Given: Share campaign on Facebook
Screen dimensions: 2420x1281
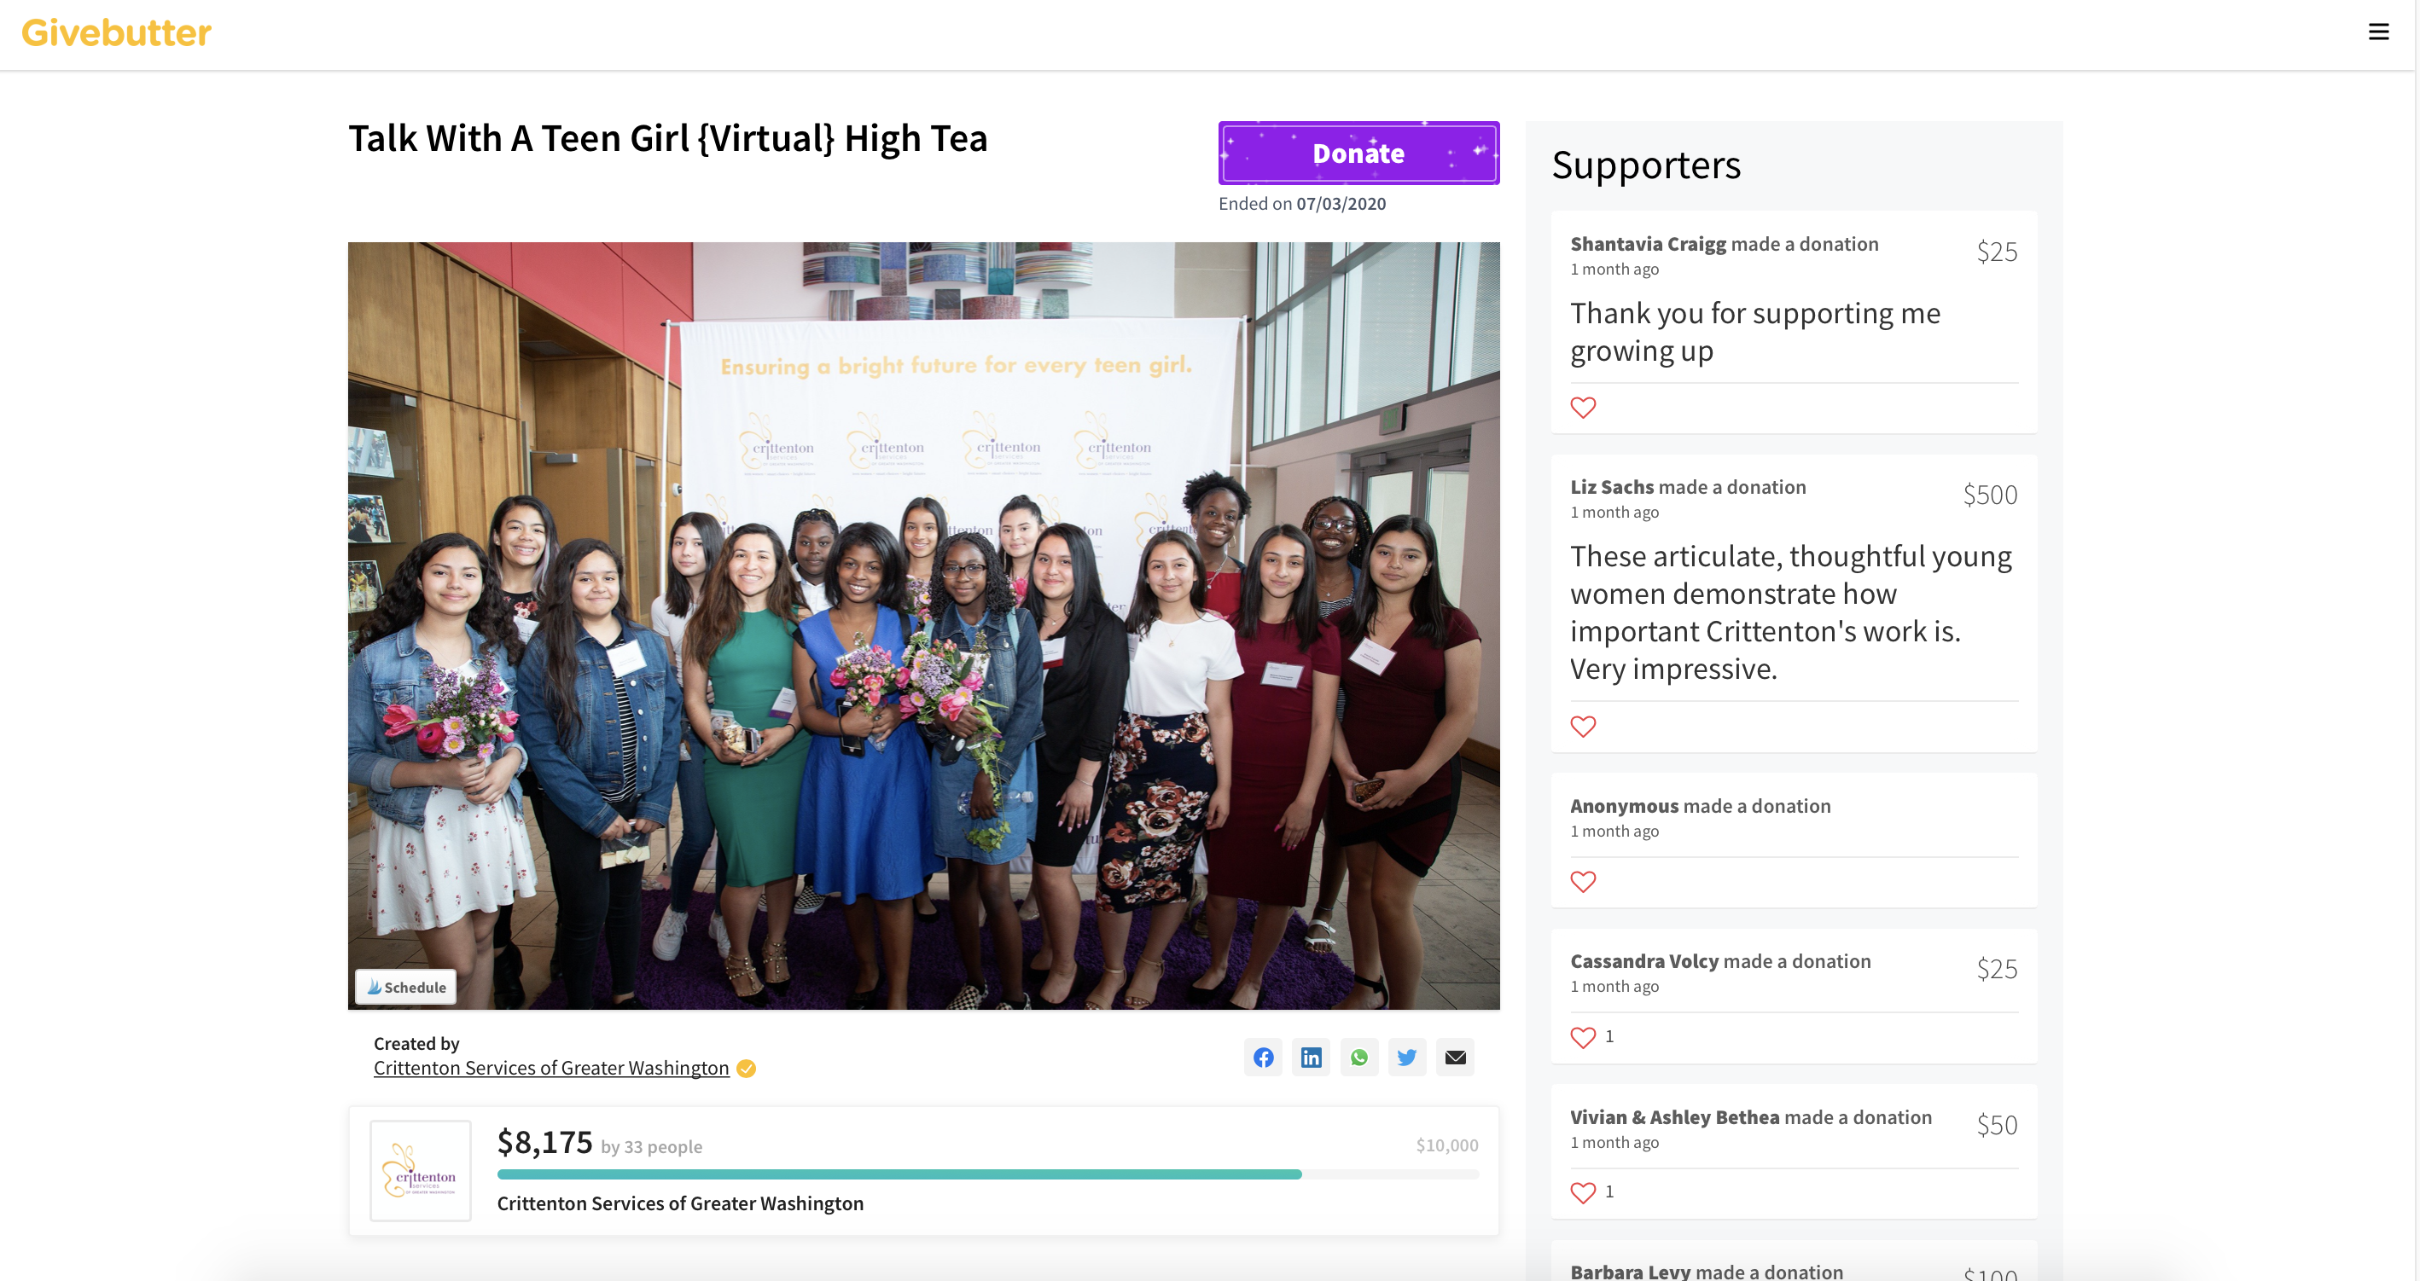Looking at the screenshot, I should pos(1263,1058).
